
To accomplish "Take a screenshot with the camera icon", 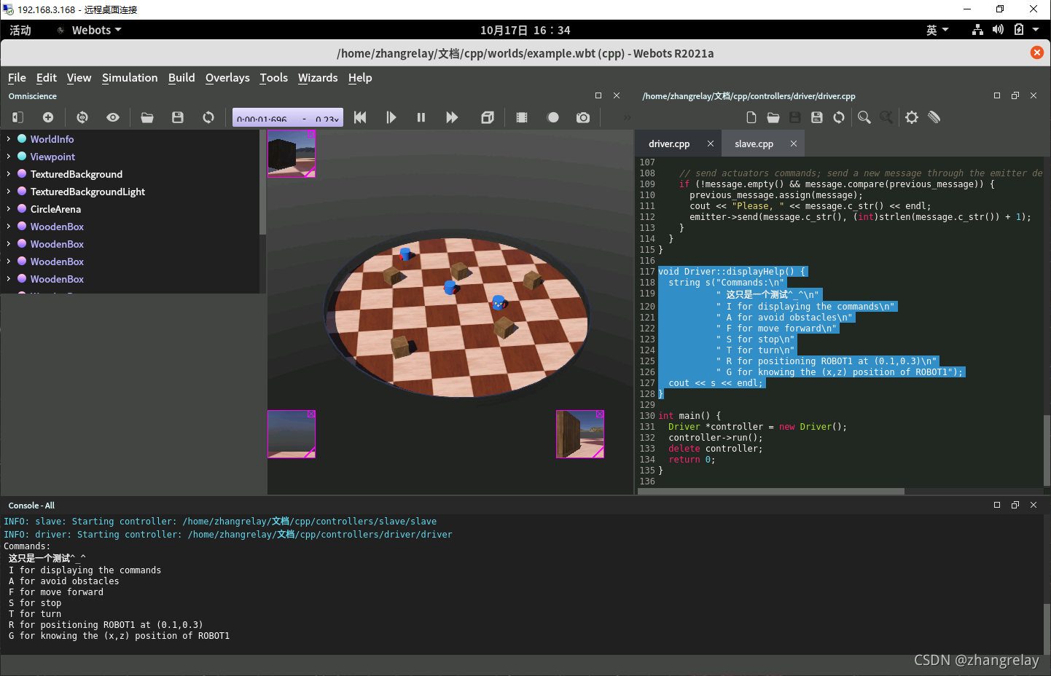I will coord(583,117).
